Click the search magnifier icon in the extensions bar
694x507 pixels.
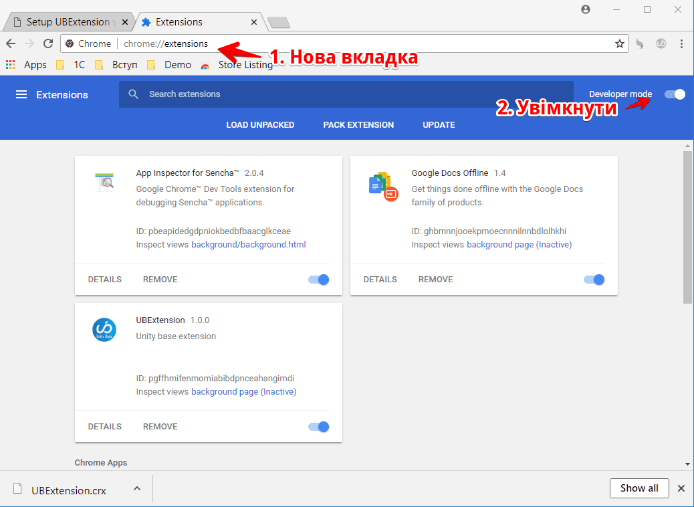133,94
